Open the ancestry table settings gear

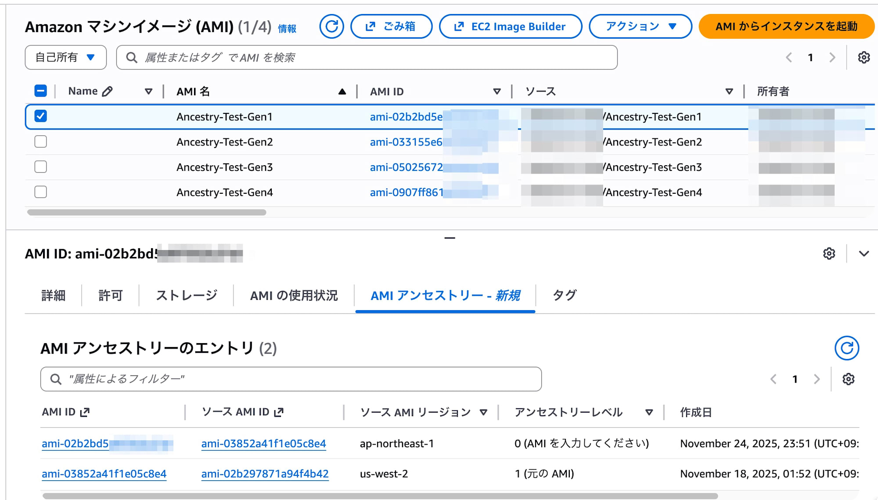click(849, 378)
